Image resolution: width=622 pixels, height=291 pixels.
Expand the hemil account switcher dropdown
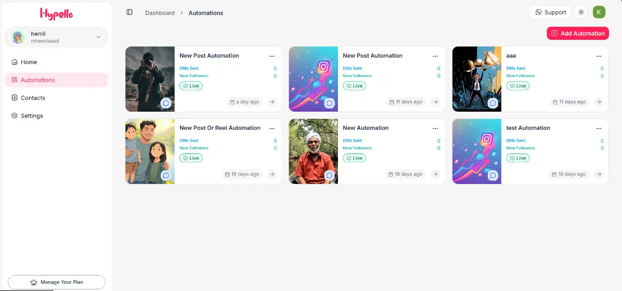coord(98,37)
